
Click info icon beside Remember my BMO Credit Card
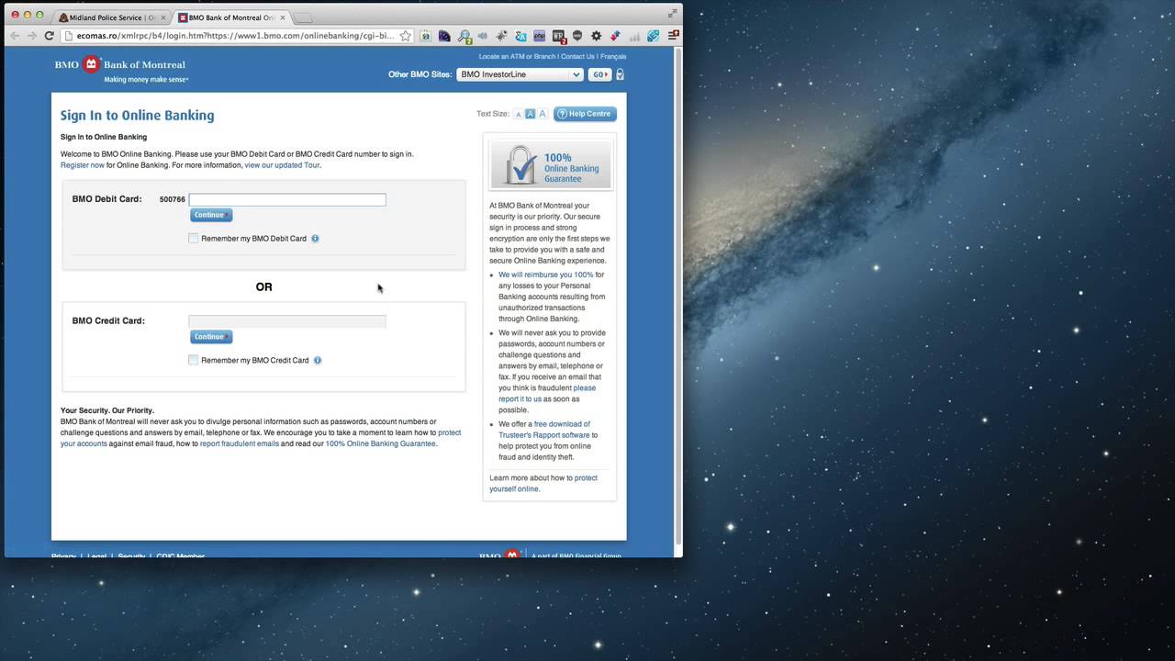[x=318, y=360]
